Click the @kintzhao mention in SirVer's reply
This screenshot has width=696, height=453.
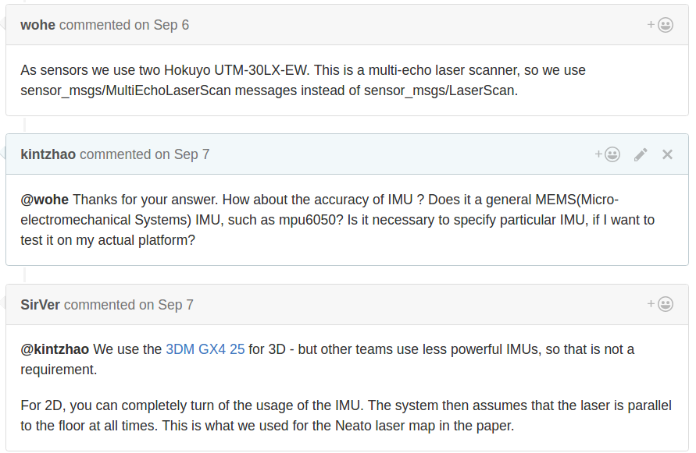tap(55, 349)
